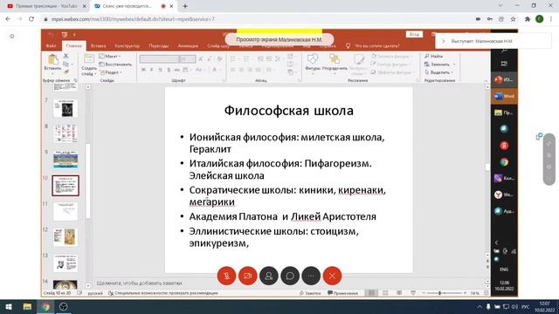Switch to the Animation (Анимация) tab
The width and height of the screenshot is (559, 314).
[x=188, y=46]
